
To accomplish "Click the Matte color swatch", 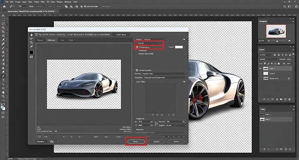I will 179,47.
